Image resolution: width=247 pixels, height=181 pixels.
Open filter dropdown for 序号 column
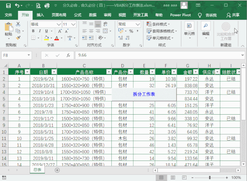point(27,72)
